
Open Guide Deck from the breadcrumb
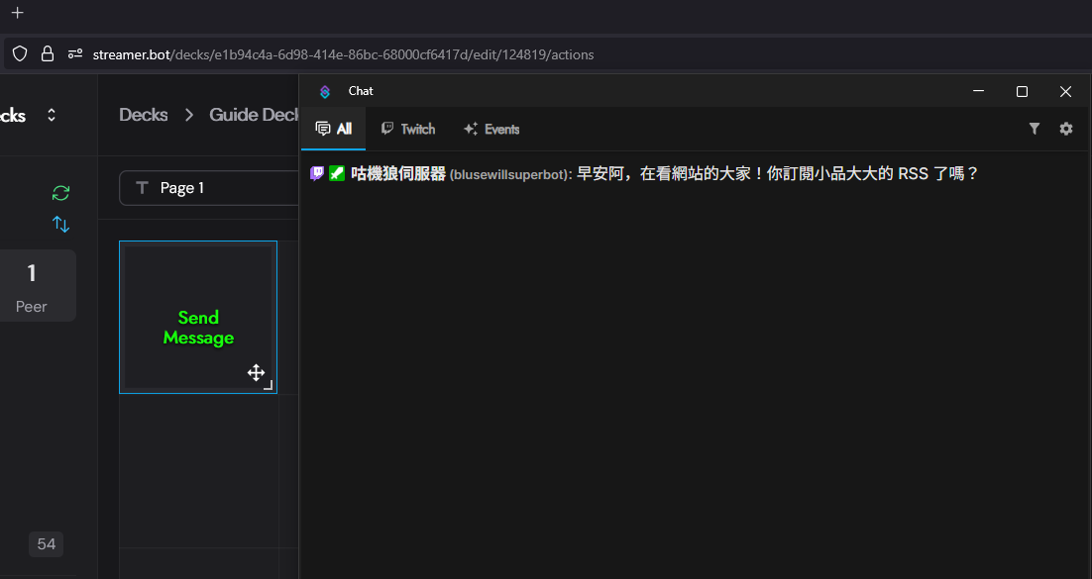pos(251,115)
